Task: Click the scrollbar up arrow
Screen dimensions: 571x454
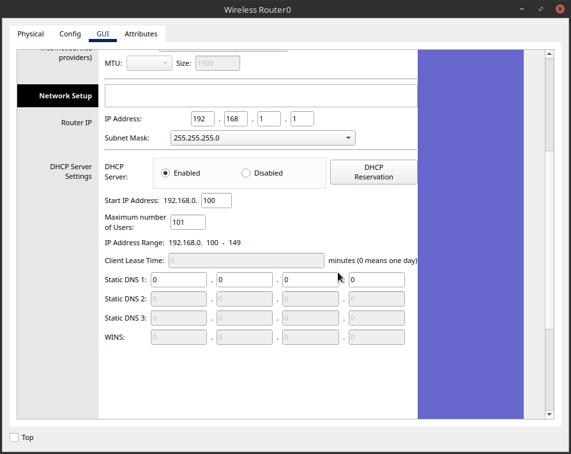Action: tap(549, 54)
